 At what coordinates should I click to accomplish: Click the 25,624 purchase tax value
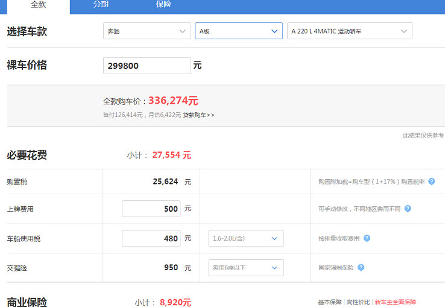(x=165, y=182)
